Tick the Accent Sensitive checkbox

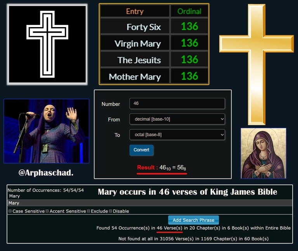[47, 211]
